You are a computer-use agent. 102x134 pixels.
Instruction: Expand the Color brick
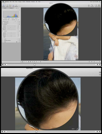pyautogui.click(x=3, y=42)
